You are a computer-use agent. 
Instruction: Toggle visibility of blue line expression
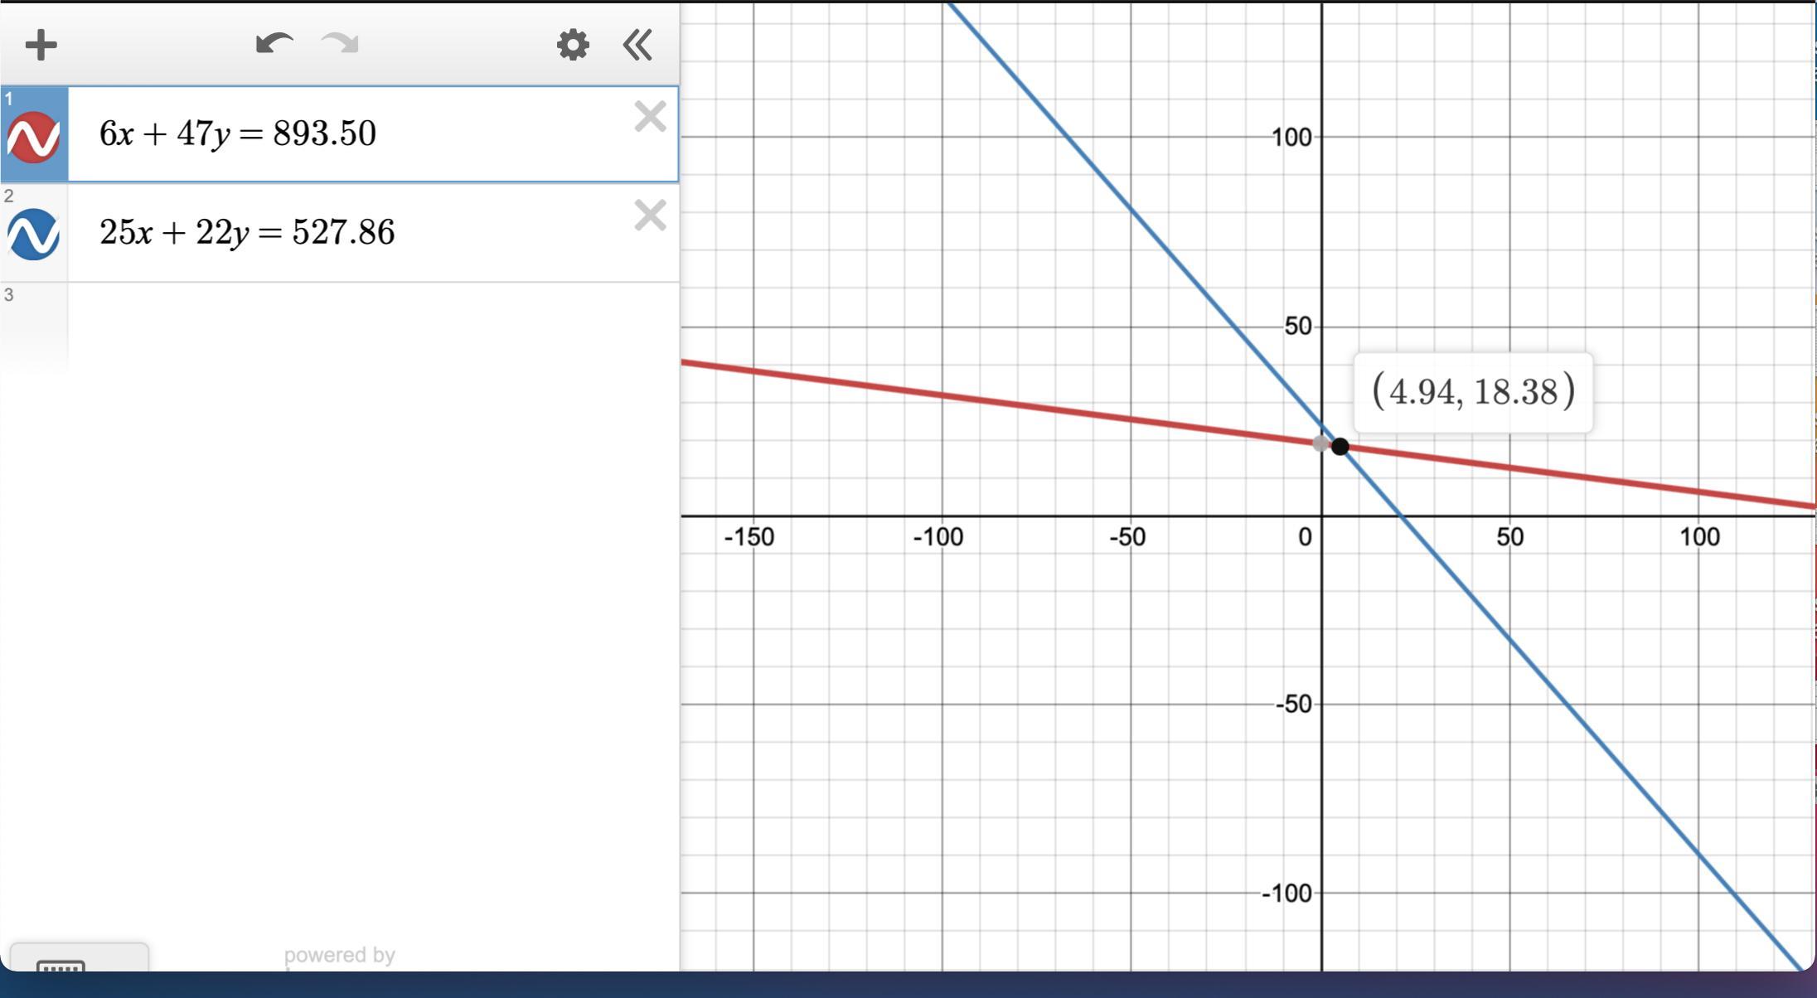[x=33, y=235]
